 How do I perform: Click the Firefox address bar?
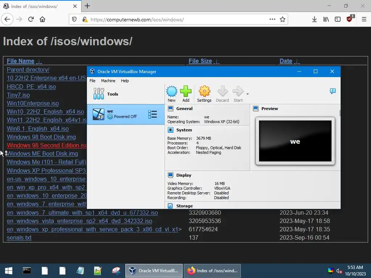178,20
